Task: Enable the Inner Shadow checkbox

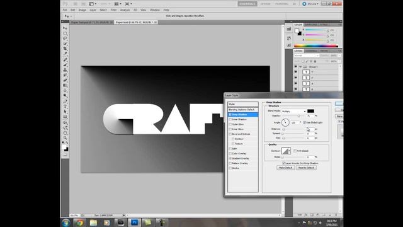Action: tap(230, 119)
